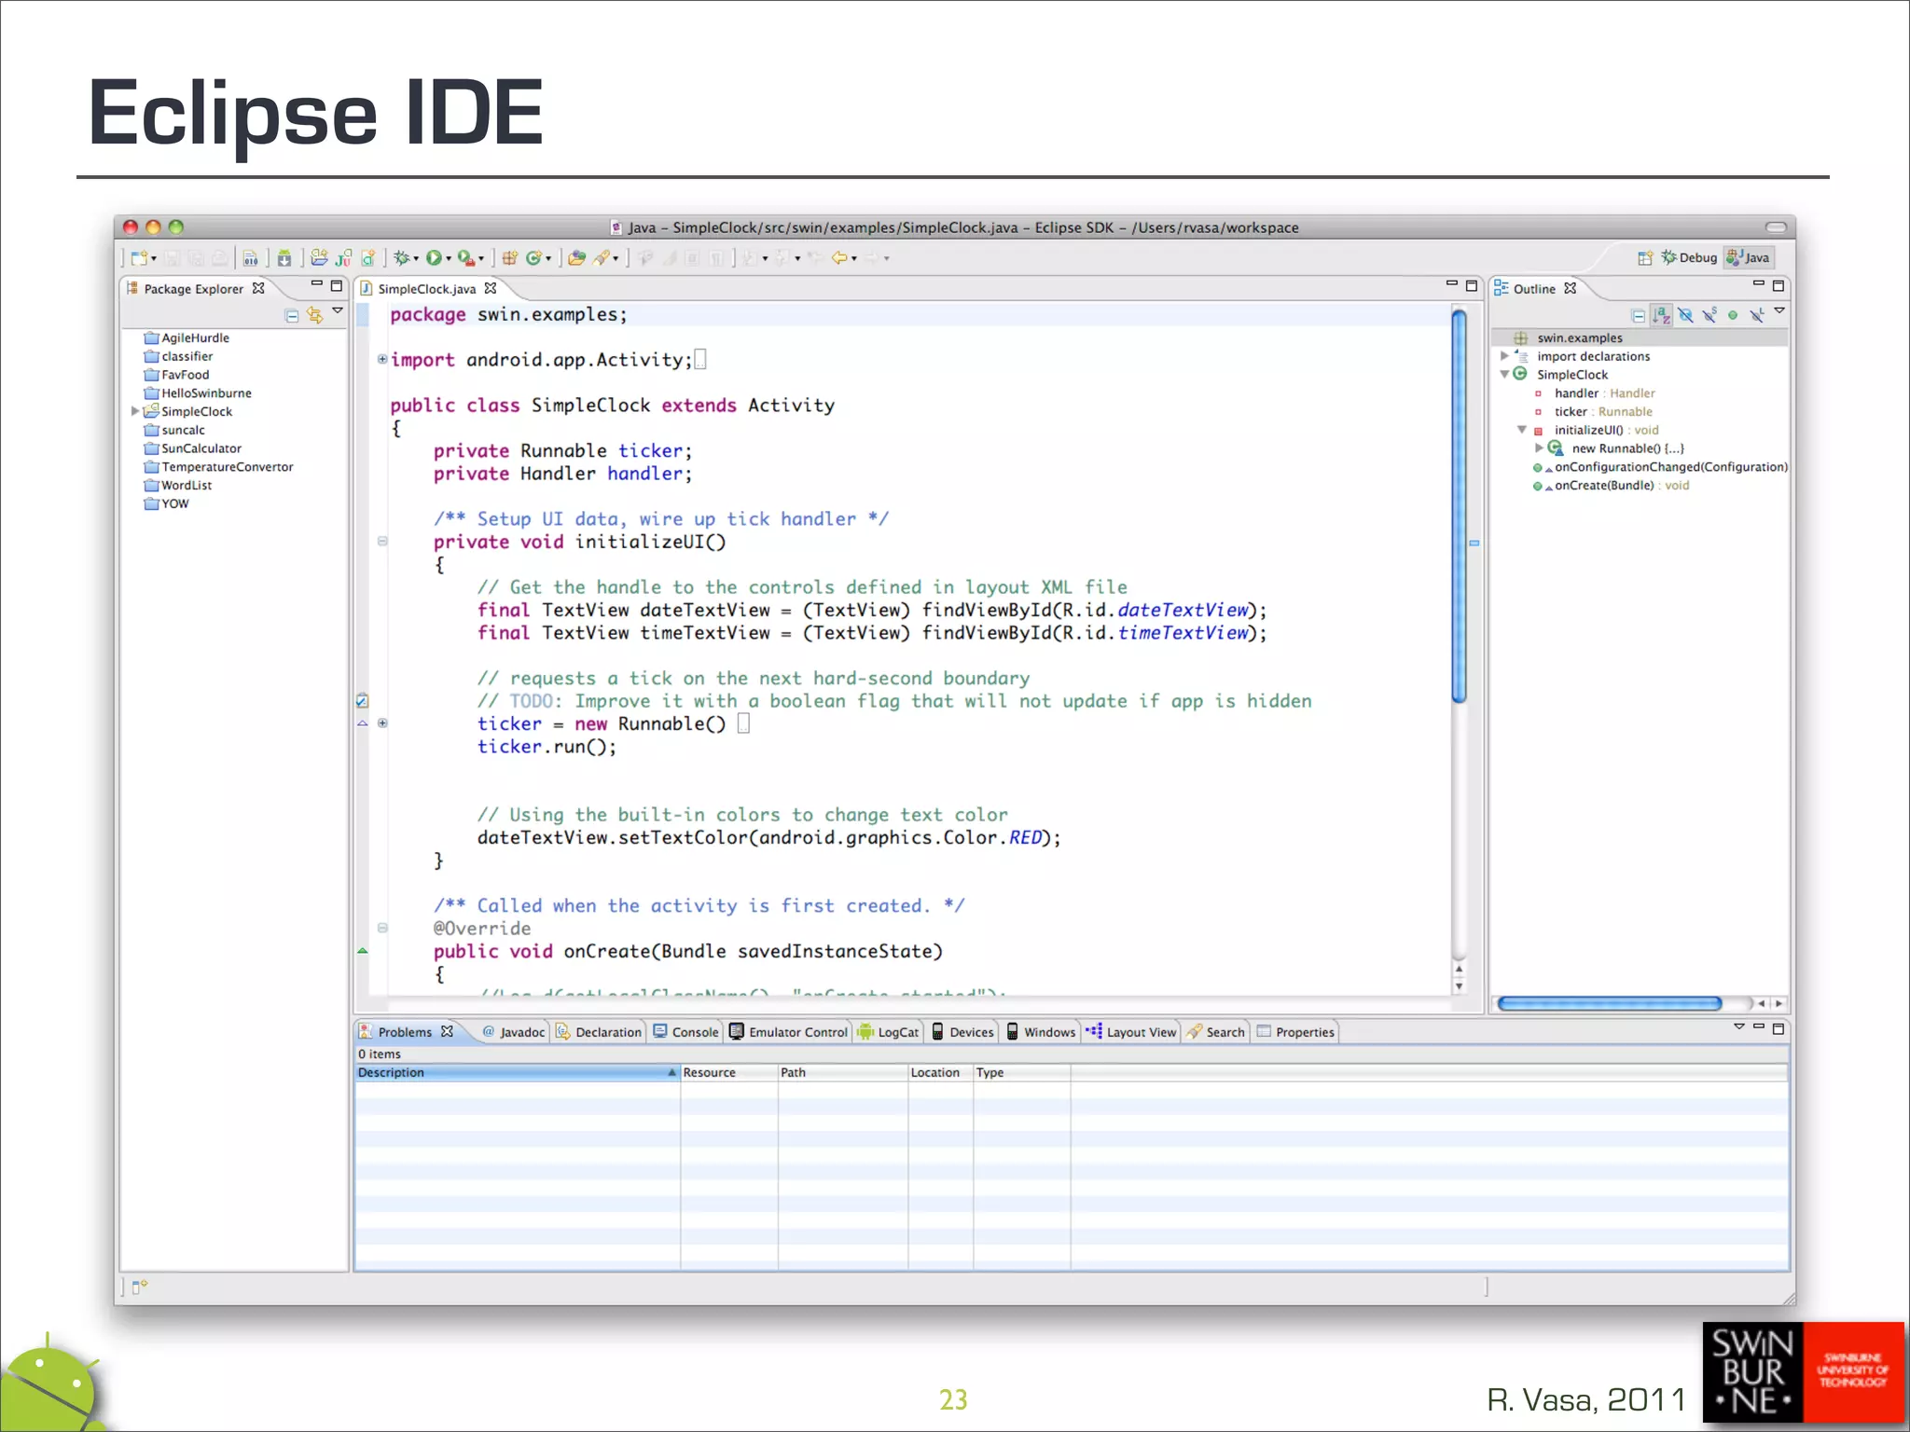Click Open Perspective icon beside Debug
Image resolution: width=1910 pixels, height=1432 pixels.
[1645, 258]
